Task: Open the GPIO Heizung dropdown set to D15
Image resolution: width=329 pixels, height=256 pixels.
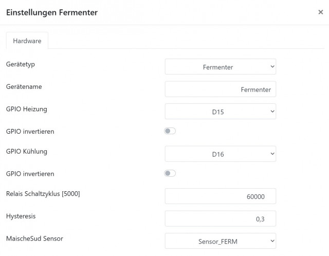Action: tap(221, 112)
